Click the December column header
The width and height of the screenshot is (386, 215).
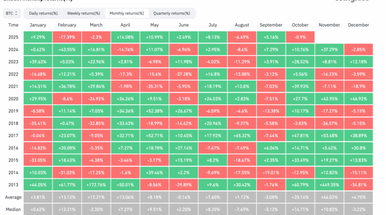358,25
